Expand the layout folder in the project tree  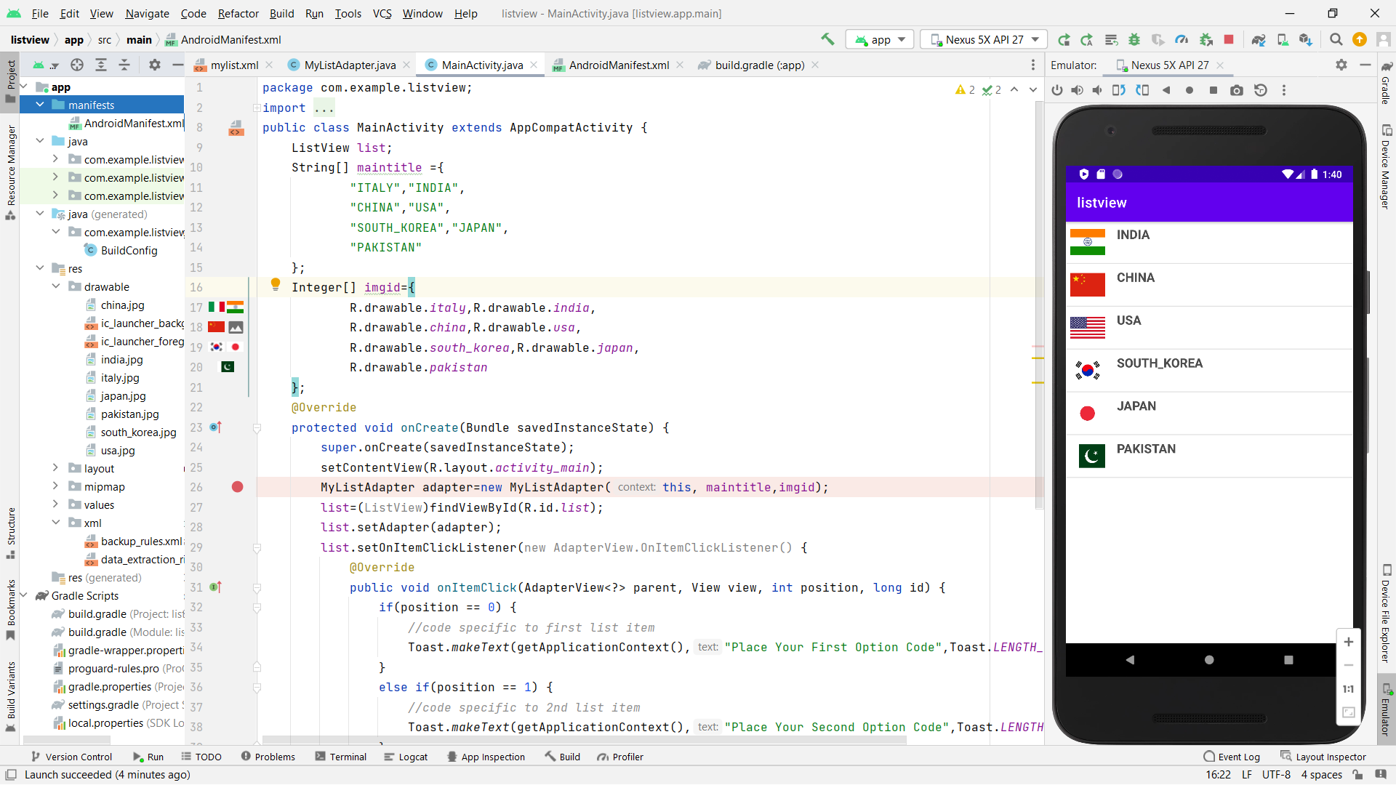pos(55,468)
